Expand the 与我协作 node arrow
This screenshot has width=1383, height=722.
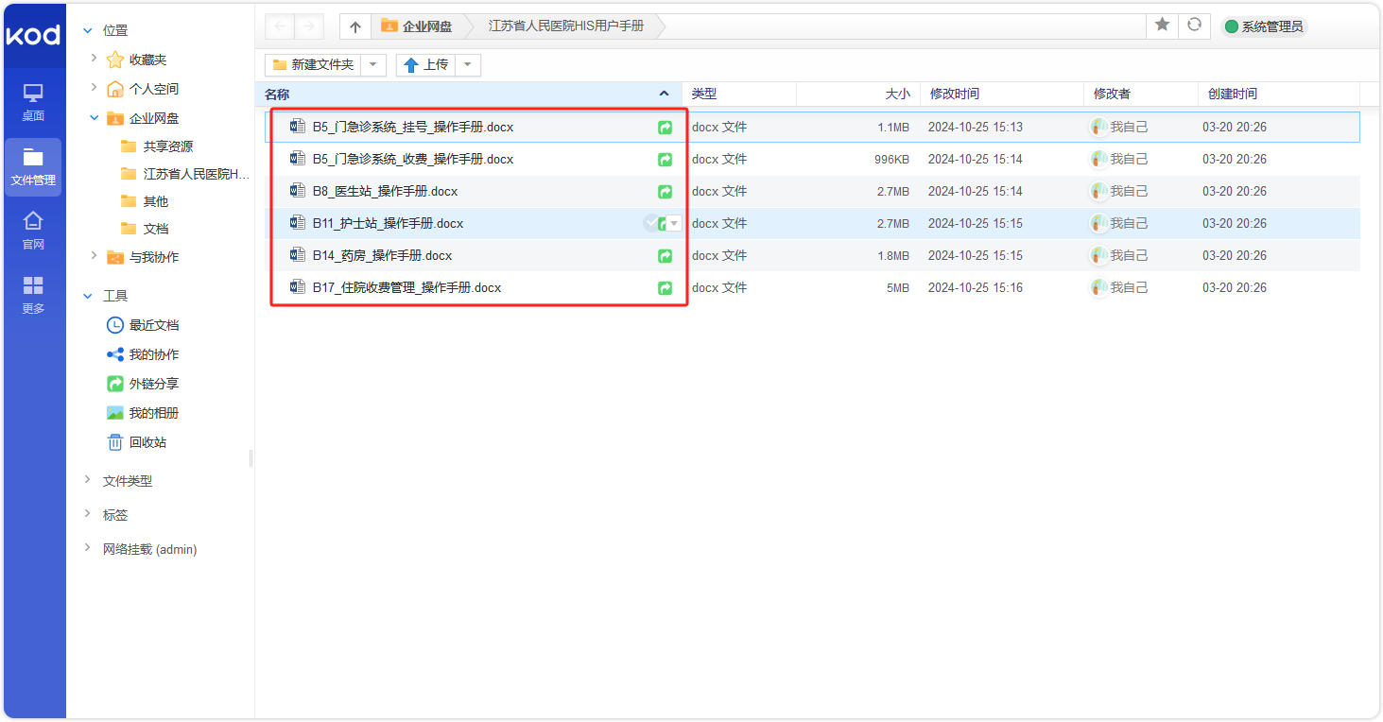pyautogui.click(x=94, y=256)
